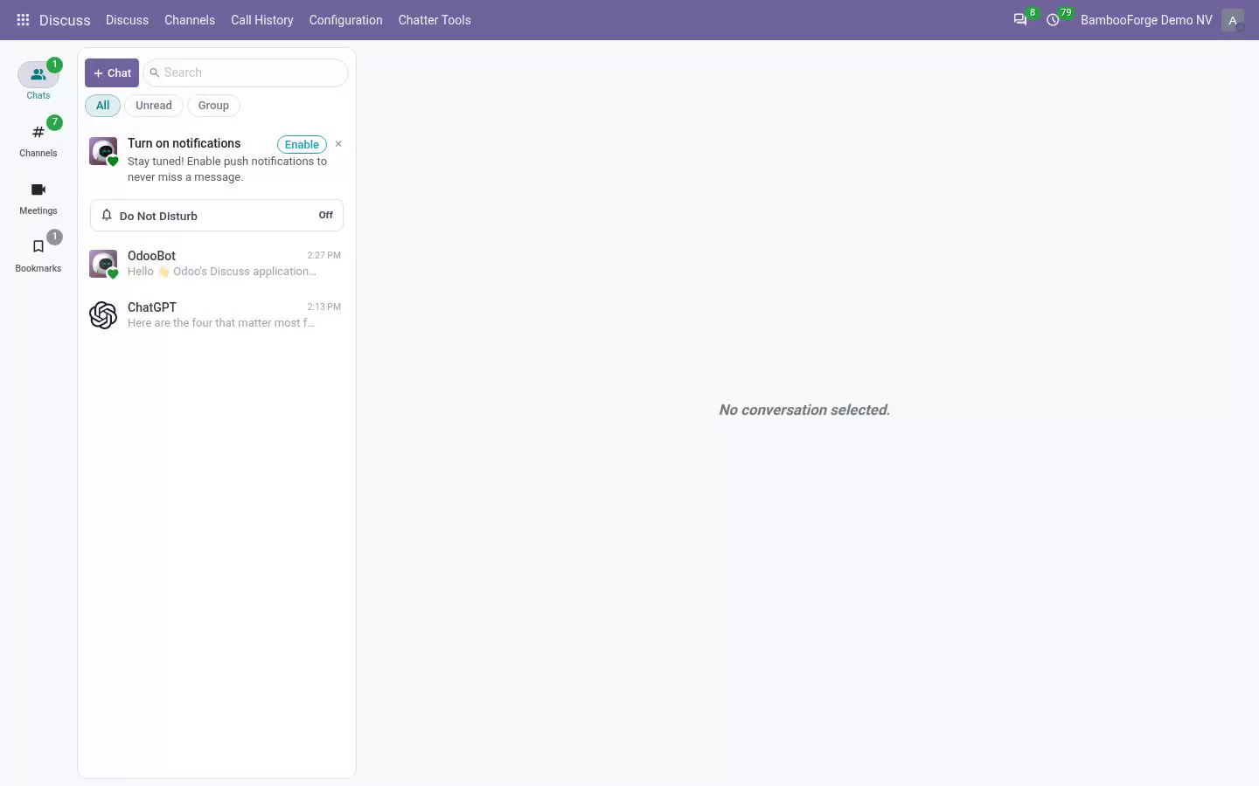This screenshot has height=786, width=1259.
Task: Open the Call History menu
Action: tap(262, 20)
